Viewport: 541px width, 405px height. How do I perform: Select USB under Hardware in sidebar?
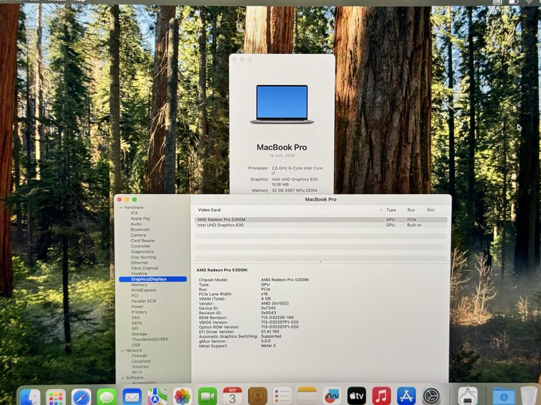tap(136, 344)
